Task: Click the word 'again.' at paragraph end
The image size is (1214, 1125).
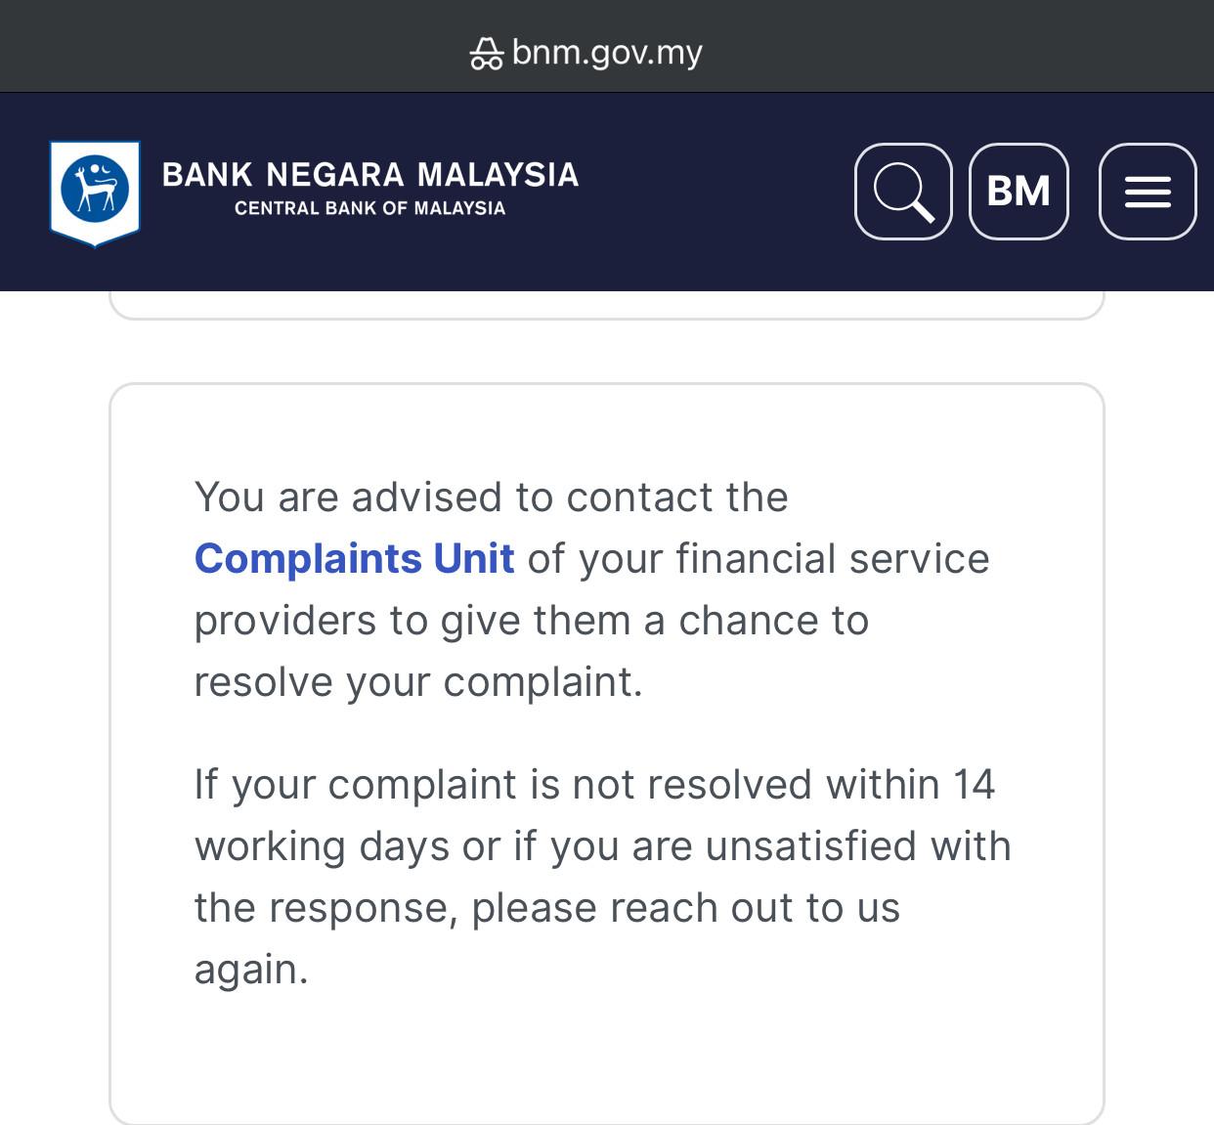Action: point(251,971)
